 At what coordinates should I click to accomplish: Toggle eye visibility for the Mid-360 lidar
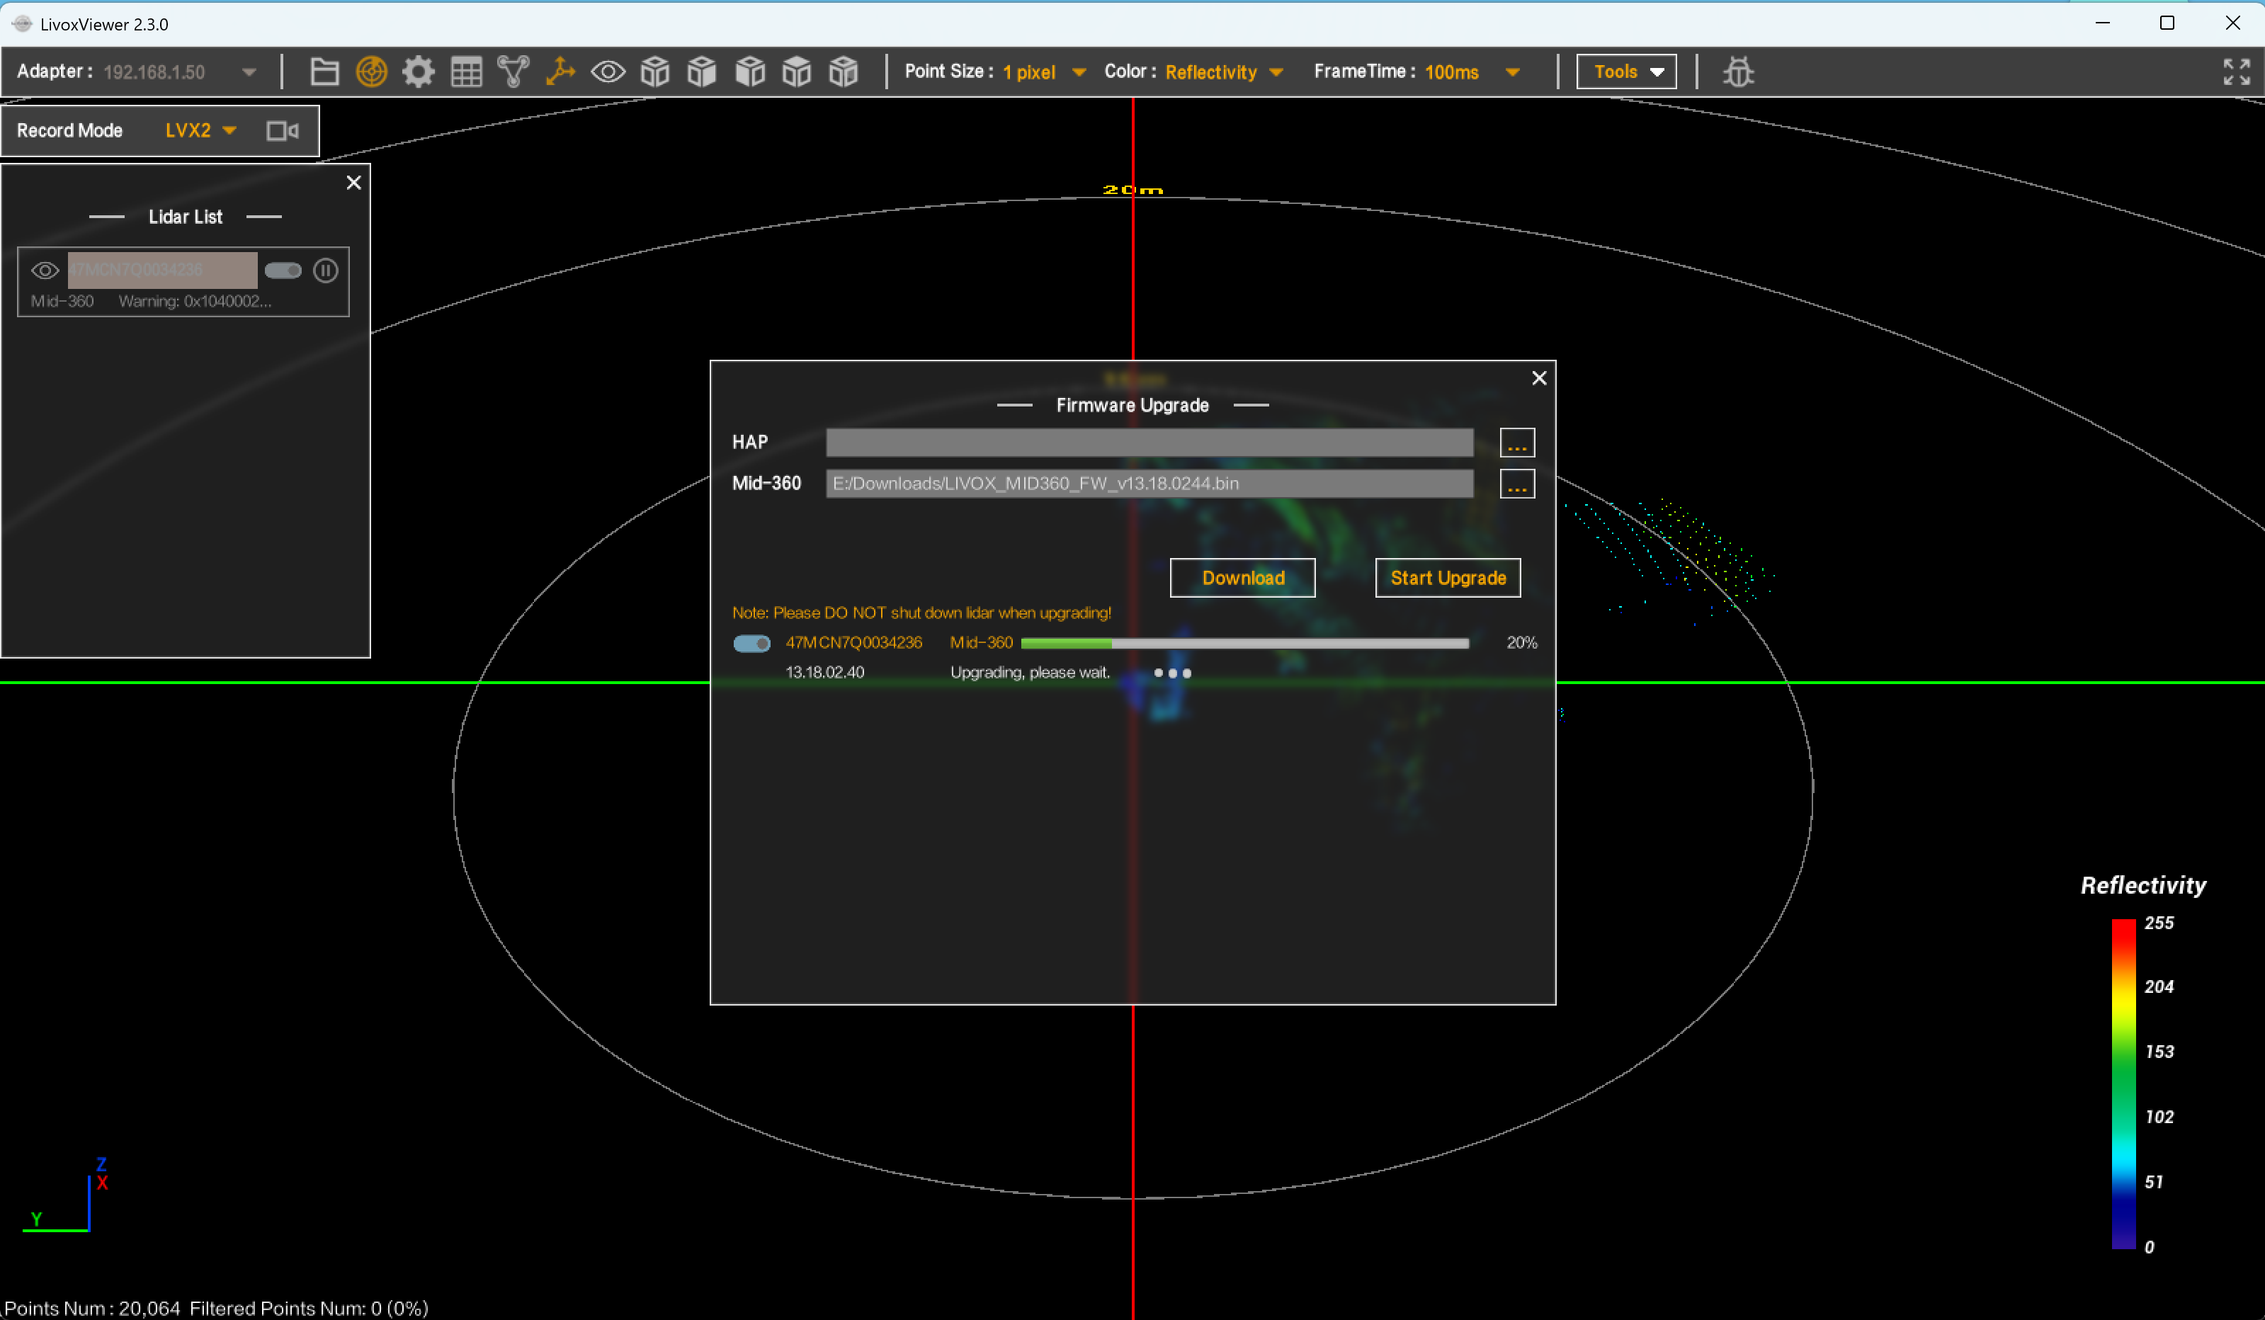coord(45,271)
